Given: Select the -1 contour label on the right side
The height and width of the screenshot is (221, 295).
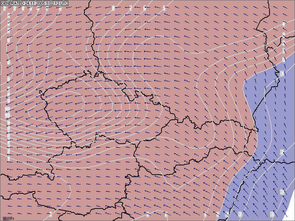Looking at the screenshot, I should point(282,74).
